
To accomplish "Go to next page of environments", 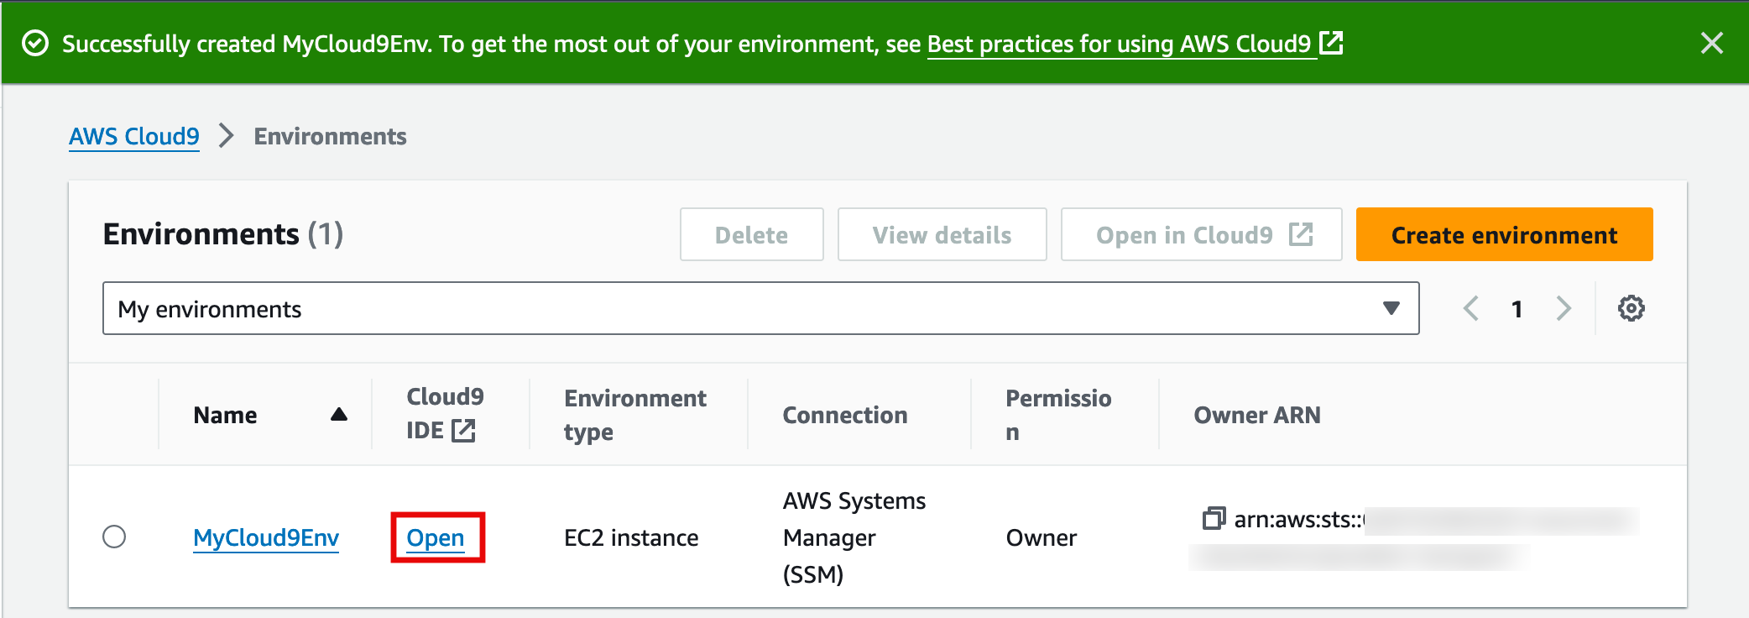I will point(1563,308).
